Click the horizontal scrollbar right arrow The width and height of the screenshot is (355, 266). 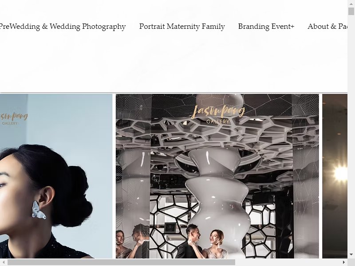[x=344, y=262]
